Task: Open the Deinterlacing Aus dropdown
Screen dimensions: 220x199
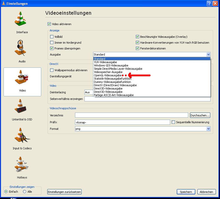Action: pos(89,92)
